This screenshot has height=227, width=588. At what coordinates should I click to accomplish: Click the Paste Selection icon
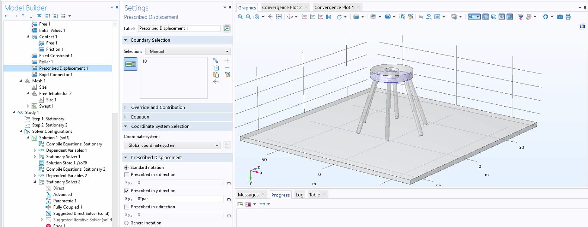coord(216,75)
